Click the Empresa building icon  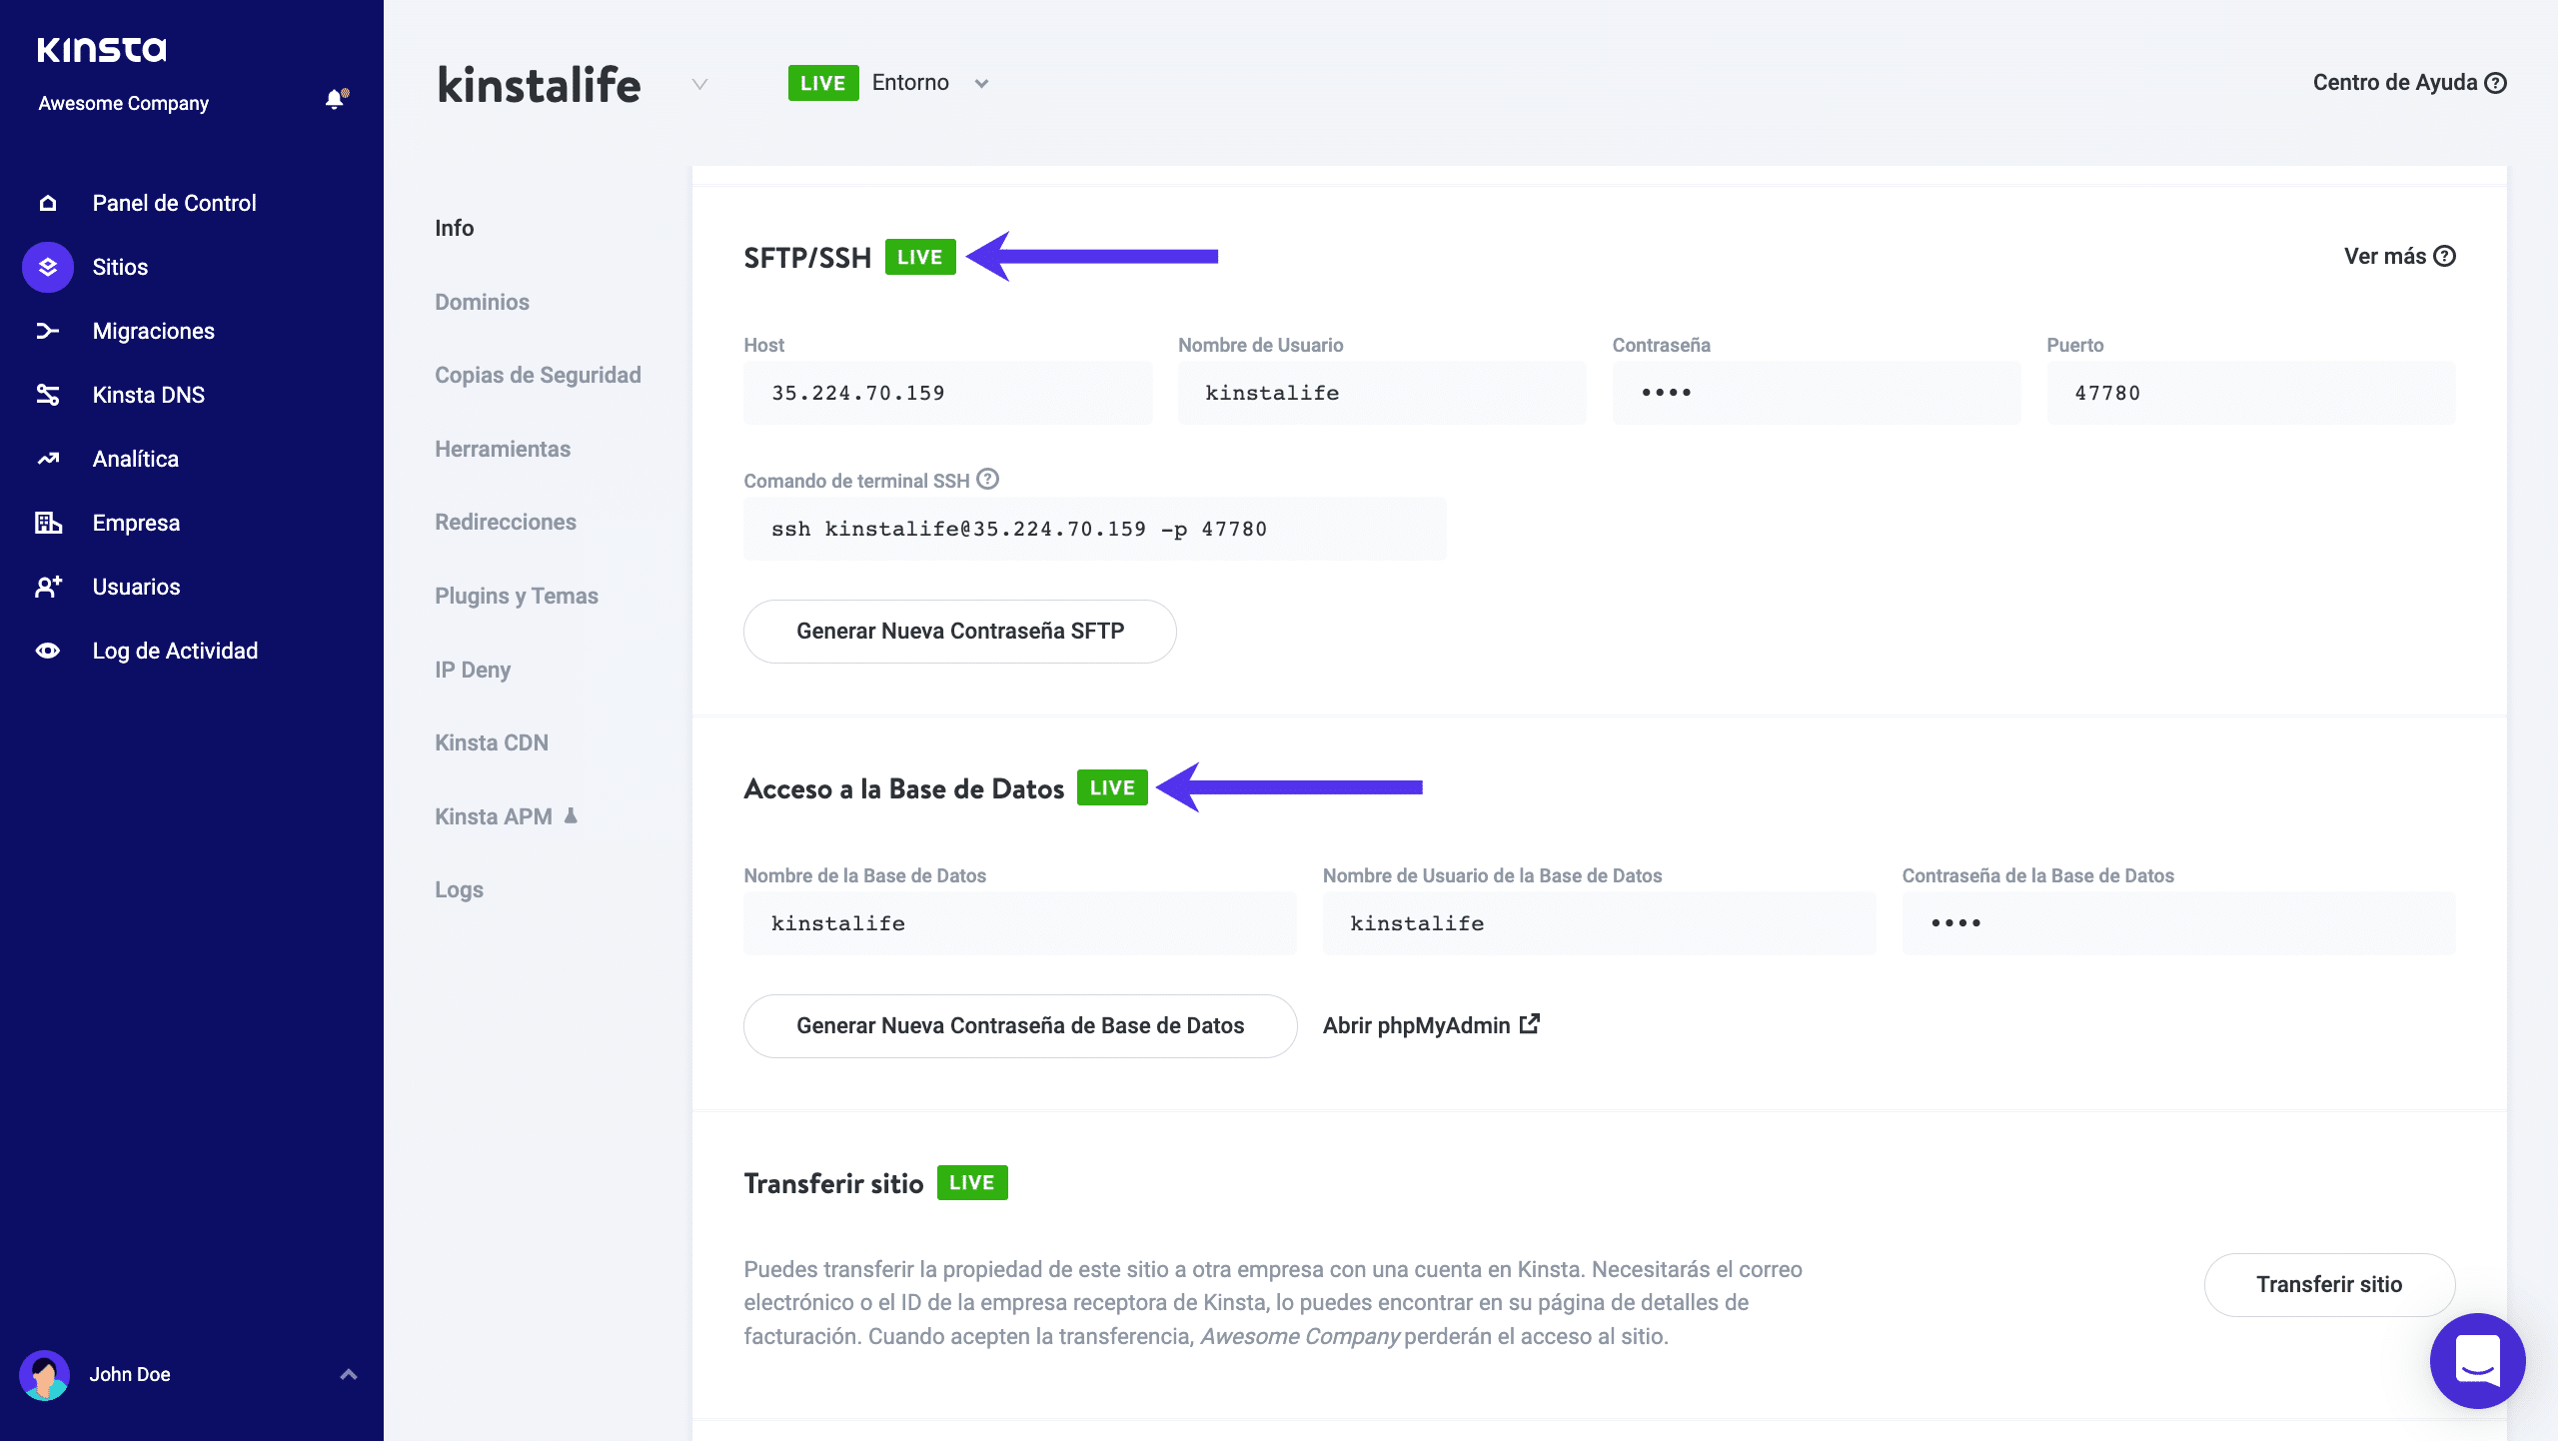click(x=48, y=523)
